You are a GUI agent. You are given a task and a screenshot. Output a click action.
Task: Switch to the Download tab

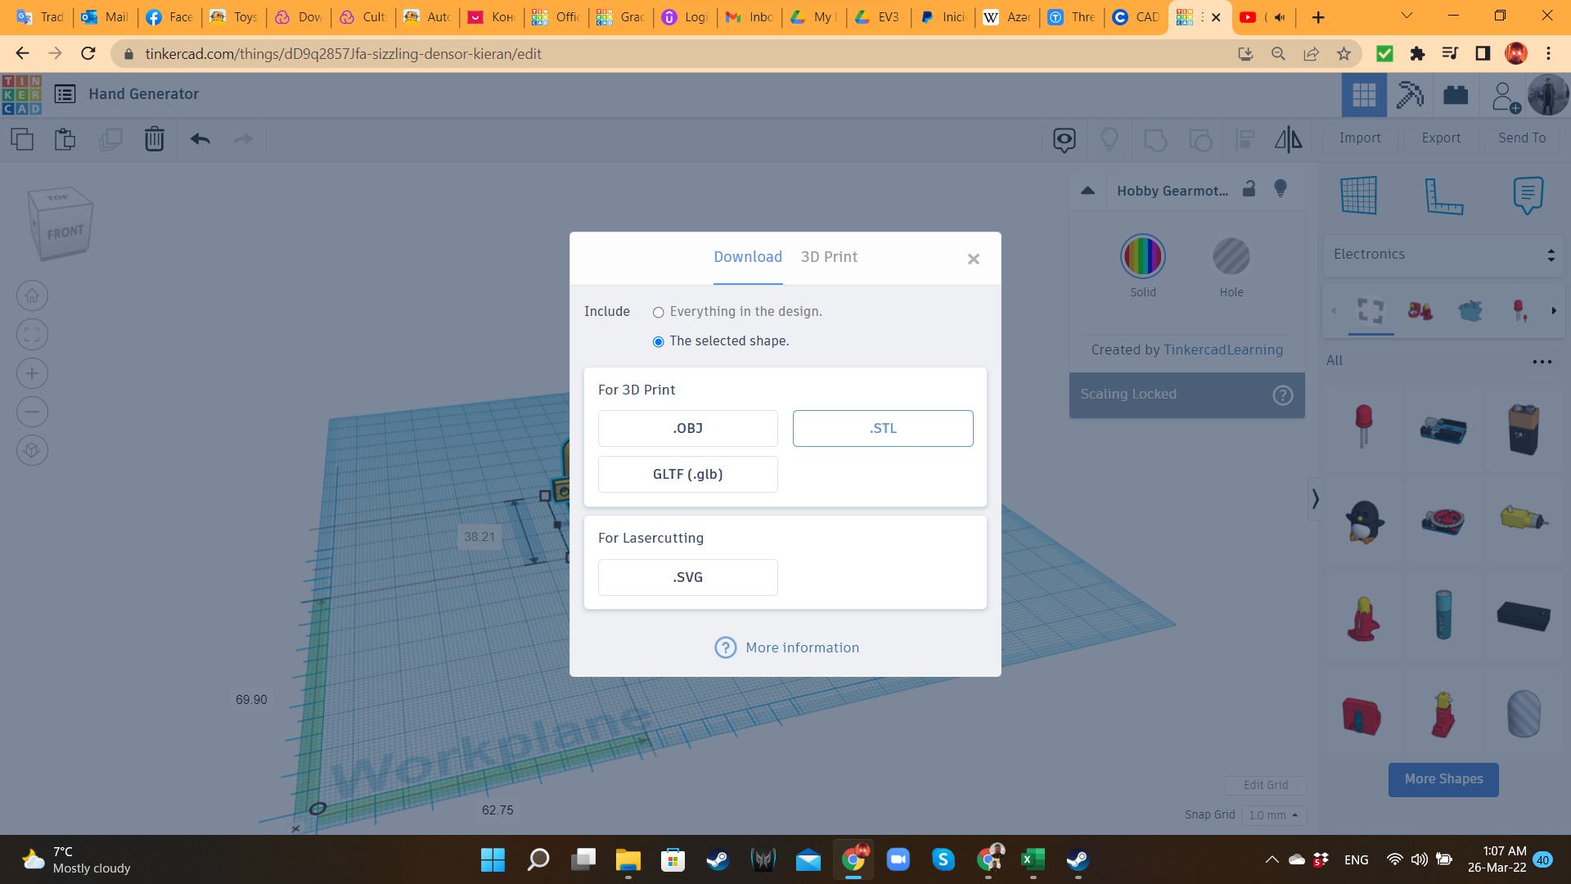click(x=747, y=257)
